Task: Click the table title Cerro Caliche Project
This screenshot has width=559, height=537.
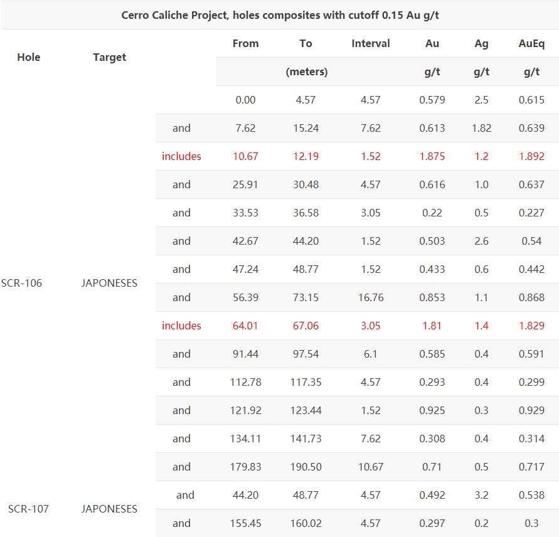Action: point(280,15)
